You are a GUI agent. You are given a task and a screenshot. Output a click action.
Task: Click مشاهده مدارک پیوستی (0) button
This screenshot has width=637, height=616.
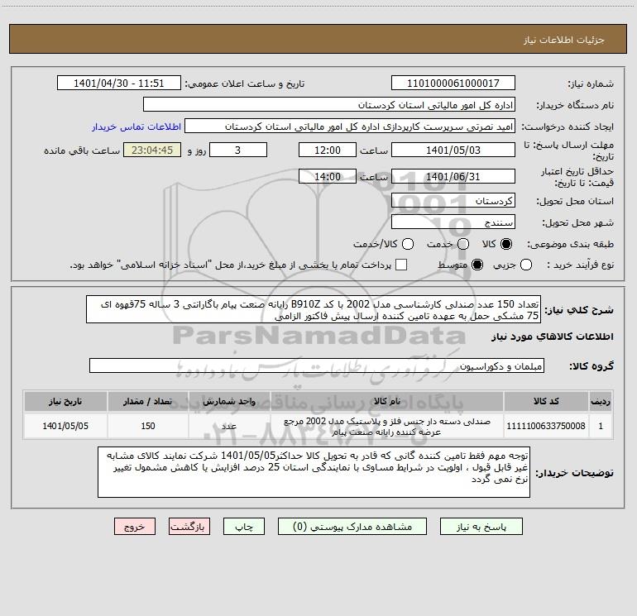[352, 527]
